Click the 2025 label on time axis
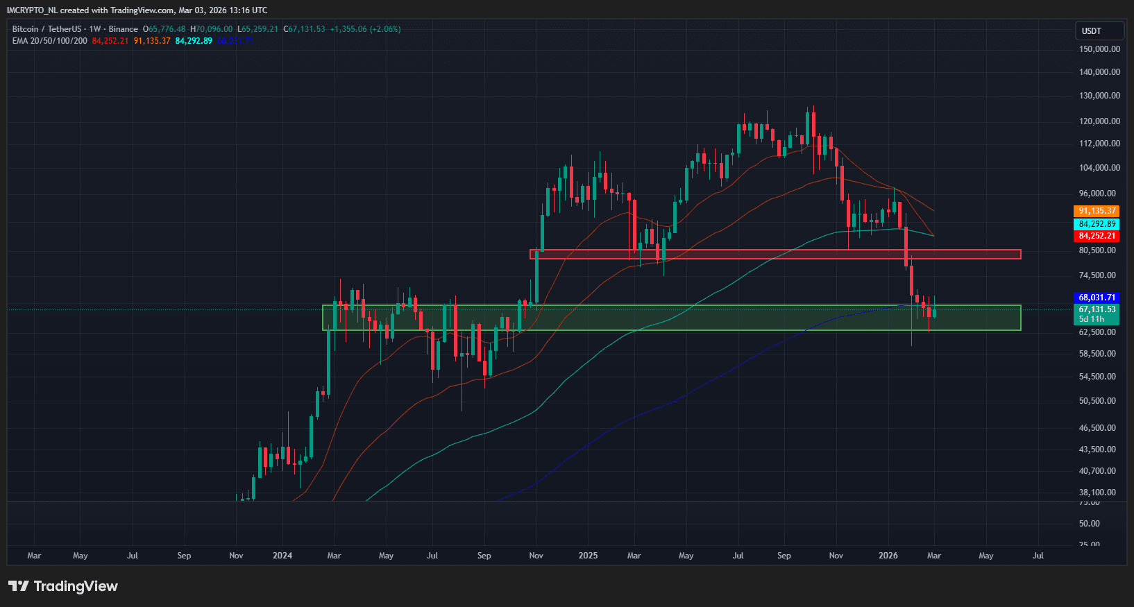1134x607 pixels. coord(588,556)
